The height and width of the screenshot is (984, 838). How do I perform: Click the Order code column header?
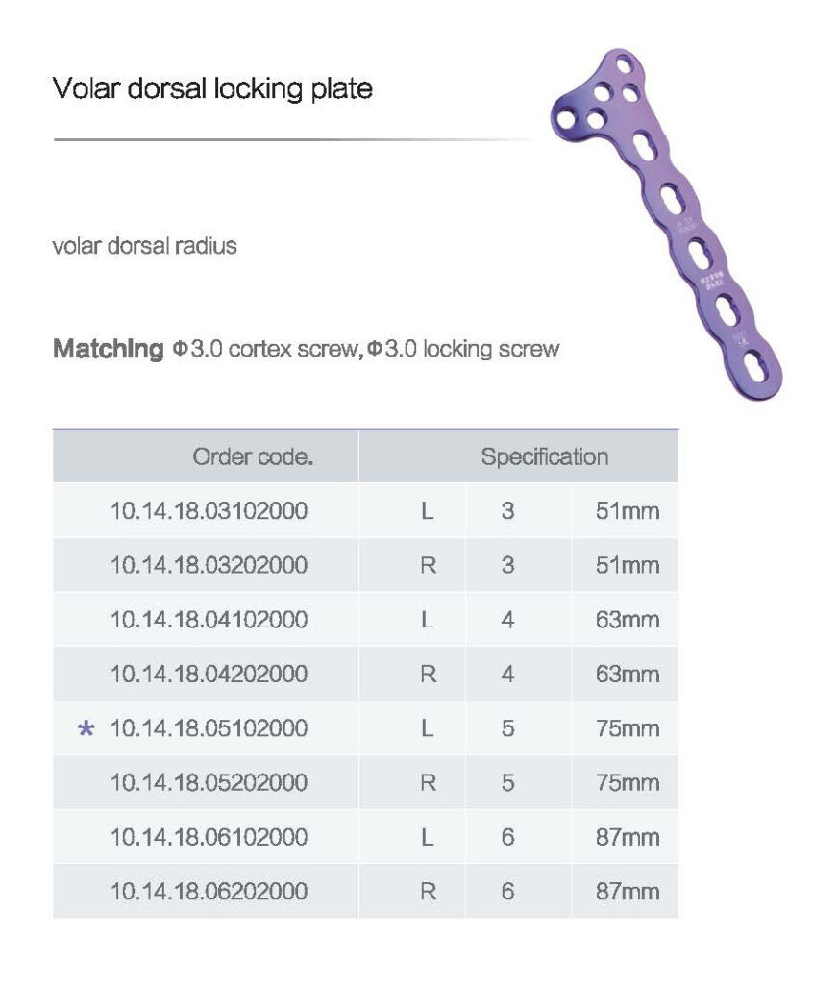pyautogui.click(x=253, y=456)
